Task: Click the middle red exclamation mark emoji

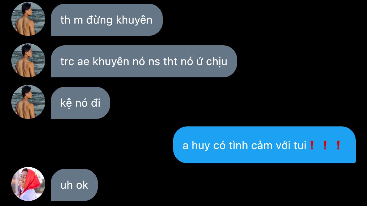Action: click(x=325, y=145)
